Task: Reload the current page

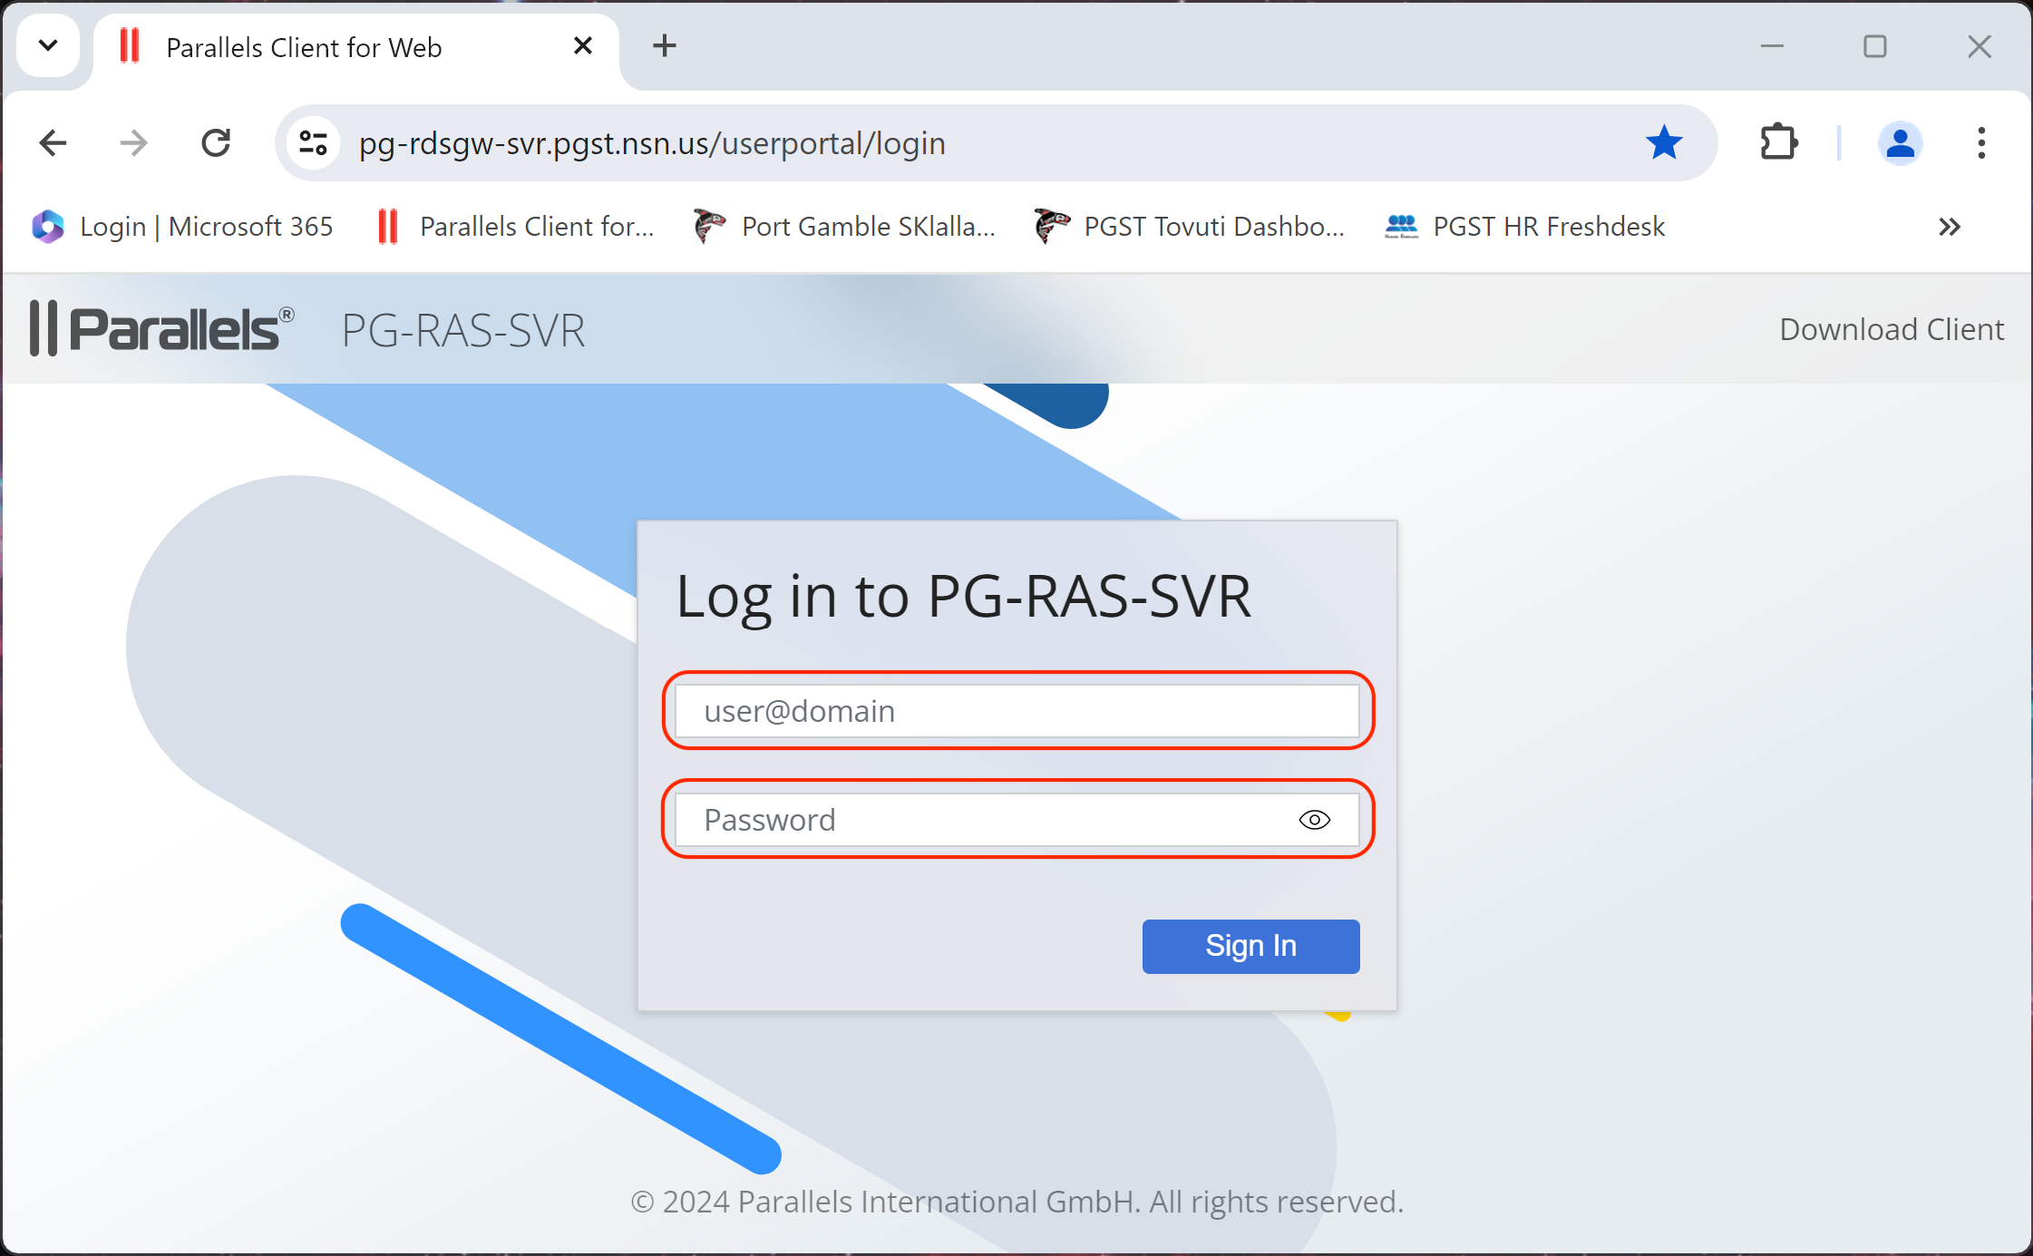Action: click(x=216, y=142)
